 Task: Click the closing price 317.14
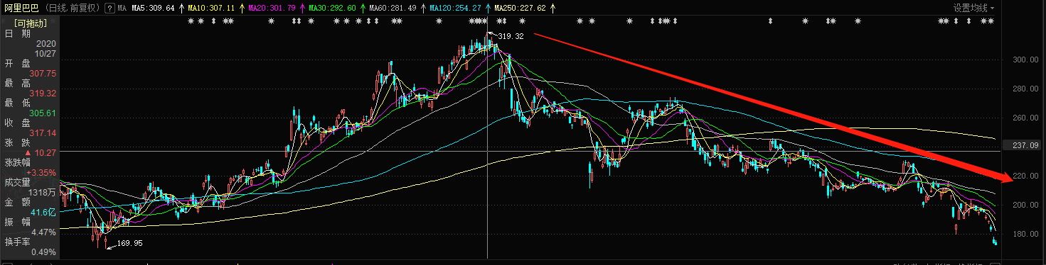[x=43, y=132]
